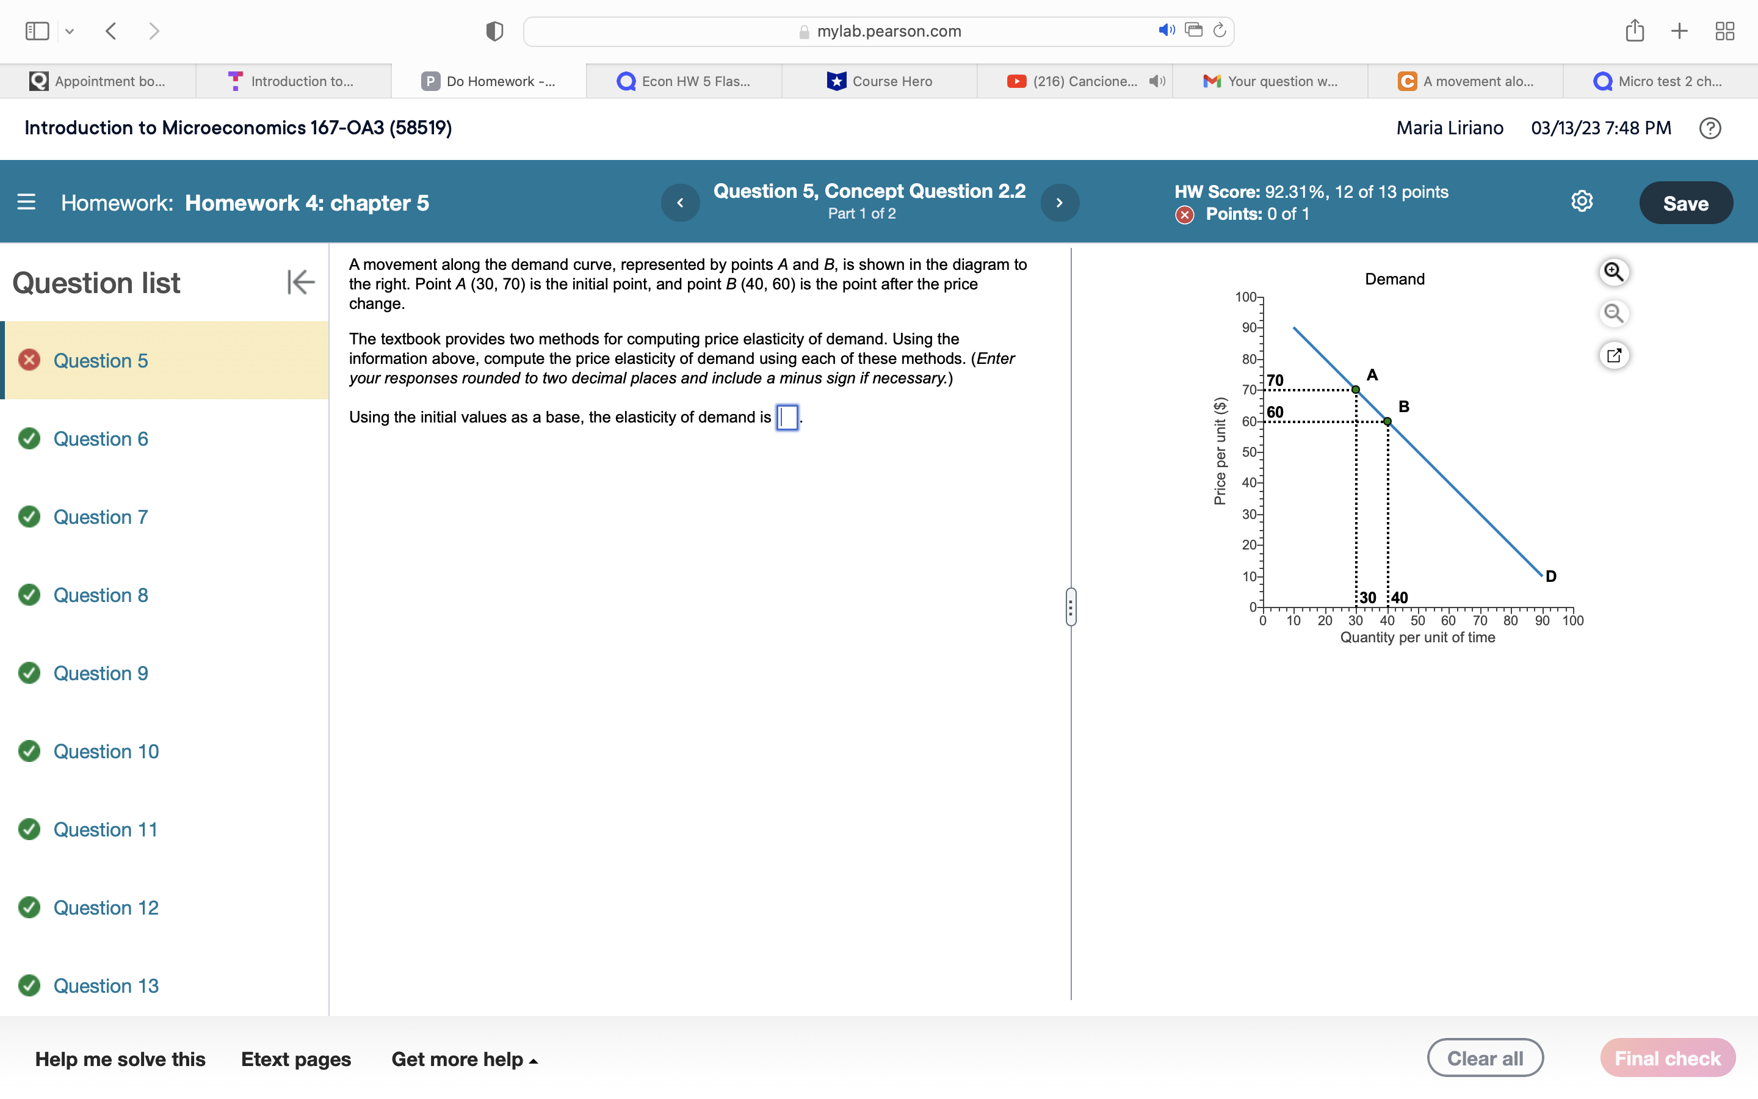The image size is (1758, 1099).
Task: Click the elasticity answer input box
Action: click(787, 418)
